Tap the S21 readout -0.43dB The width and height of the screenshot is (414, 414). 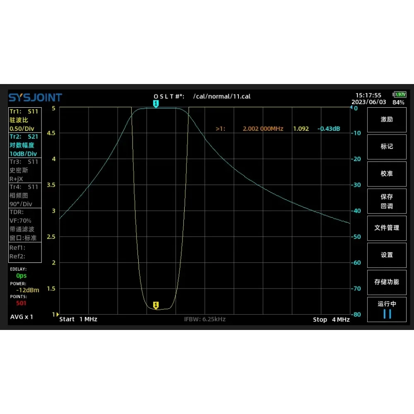329,129
